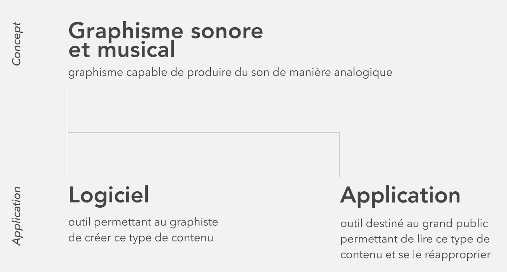Click the line 'de créer ce type de contenu'

[x=141, y=238]
